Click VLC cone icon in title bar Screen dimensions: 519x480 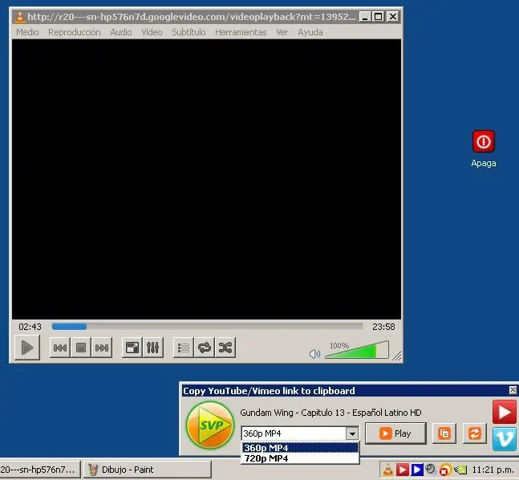point(20,17)
